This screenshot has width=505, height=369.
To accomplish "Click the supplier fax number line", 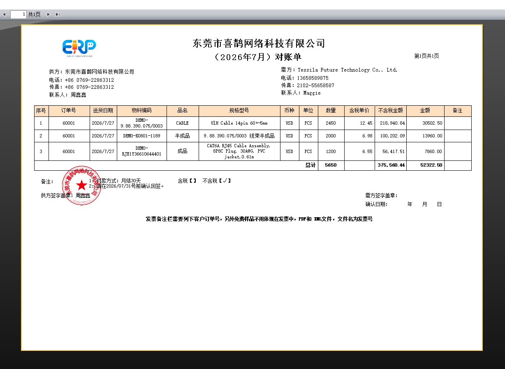I will pyautogui.click(x=81, y=87).
